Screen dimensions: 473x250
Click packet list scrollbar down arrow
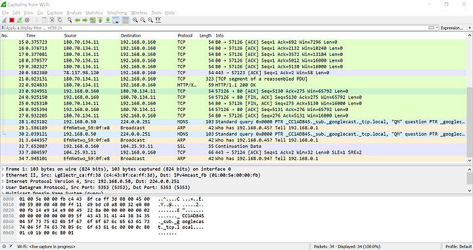469,160
